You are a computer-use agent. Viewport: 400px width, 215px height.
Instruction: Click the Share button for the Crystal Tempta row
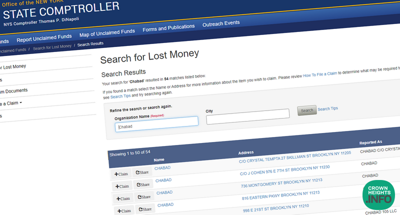(143, 172)
